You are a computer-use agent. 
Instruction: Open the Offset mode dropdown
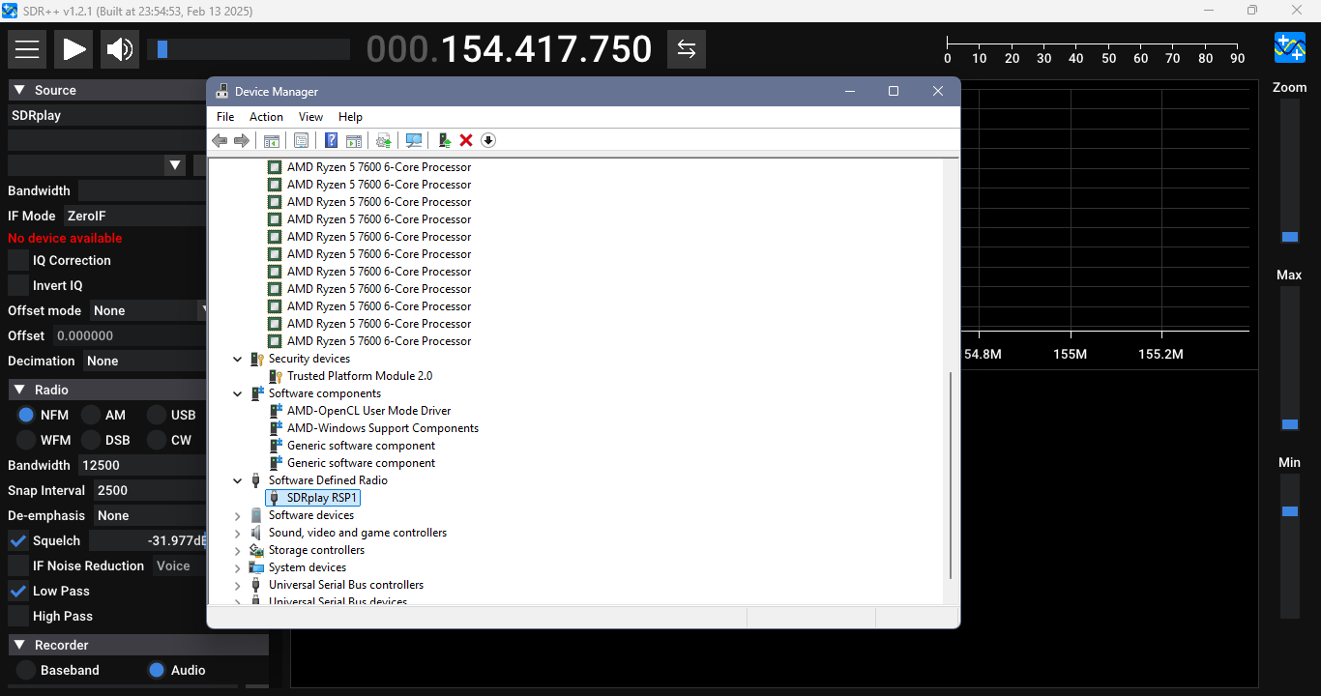click(149, 310)
